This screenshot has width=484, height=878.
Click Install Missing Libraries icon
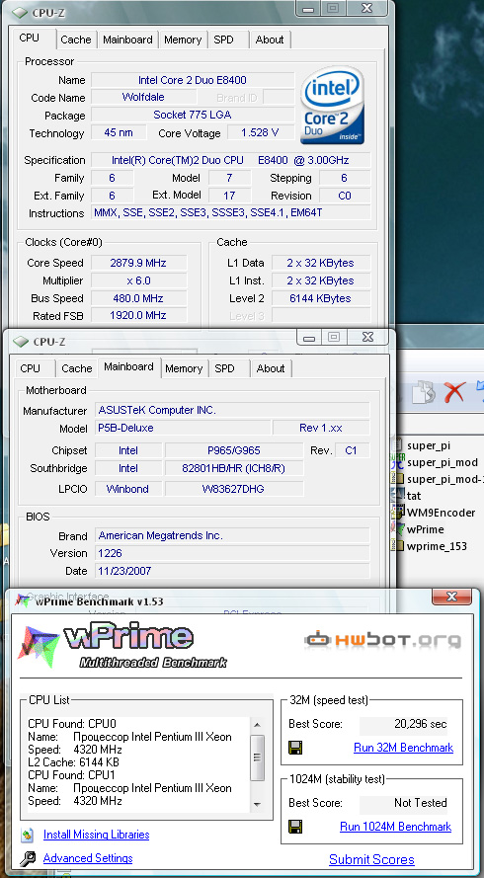click(28, 835)
